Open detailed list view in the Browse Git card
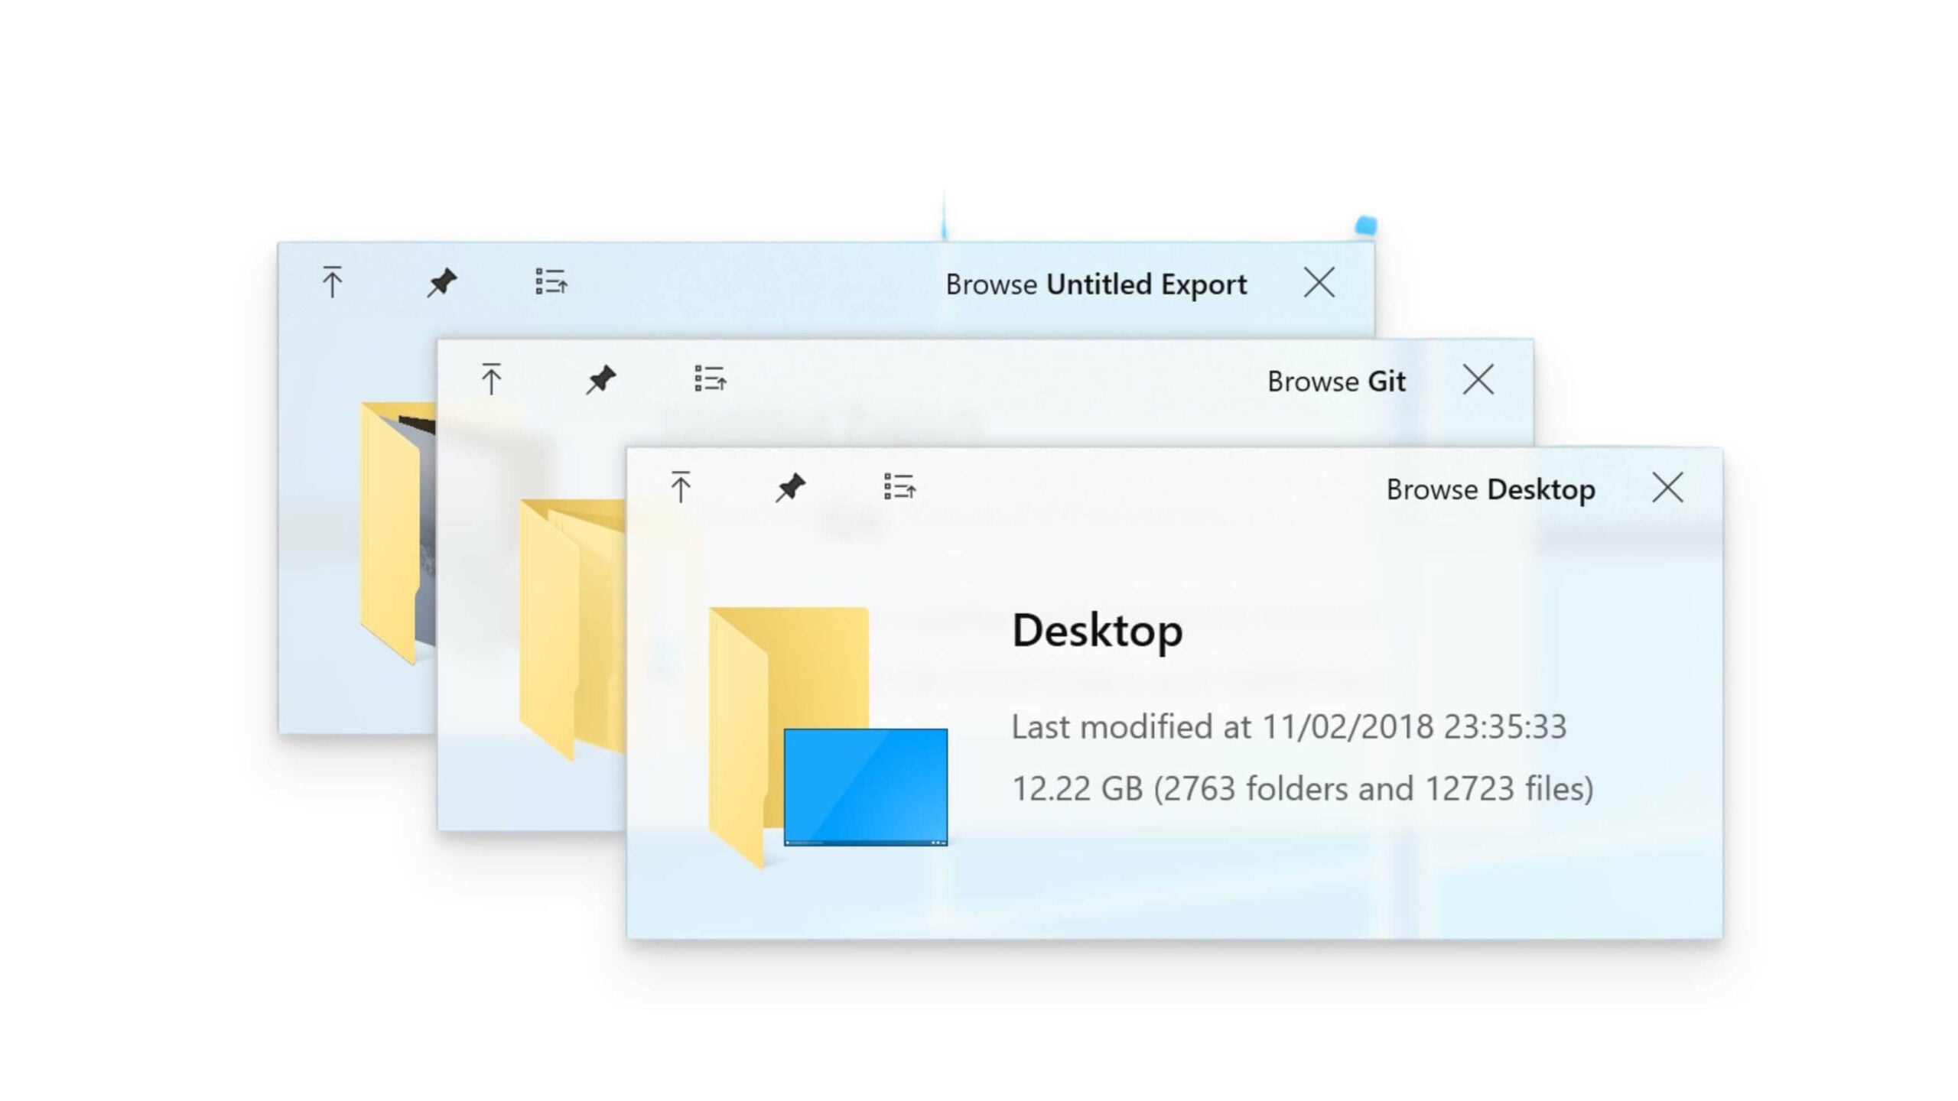Screen dimensions: 1958x1101 [713, 380]
